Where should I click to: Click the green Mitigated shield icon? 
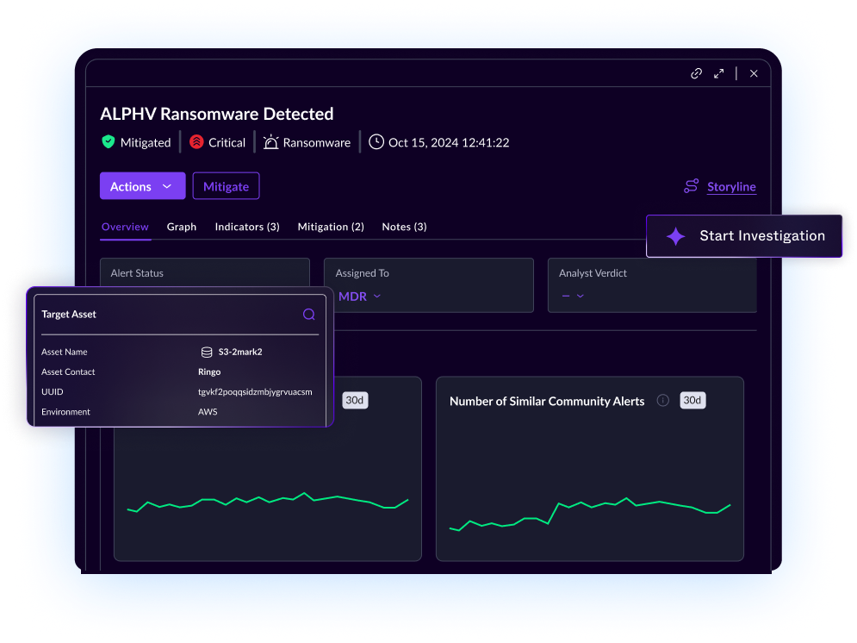(x=108, y=142)
